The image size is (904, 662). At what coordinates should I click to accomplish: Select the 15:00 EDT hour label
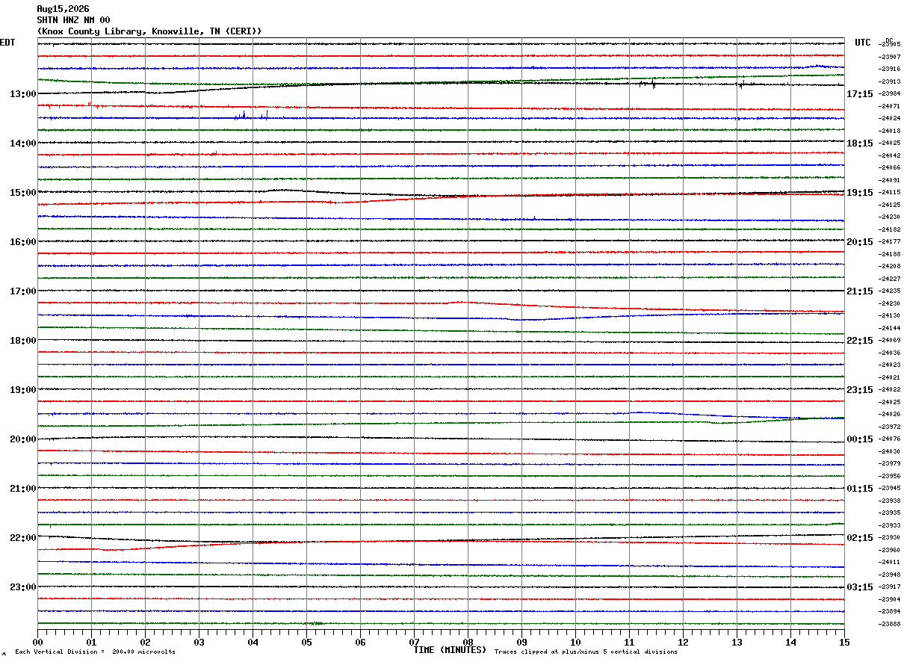click(x=22, y=193)
